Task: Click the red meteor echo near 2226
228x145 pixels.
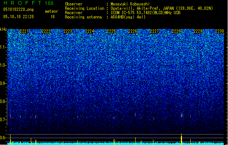Action: [135, 115]
